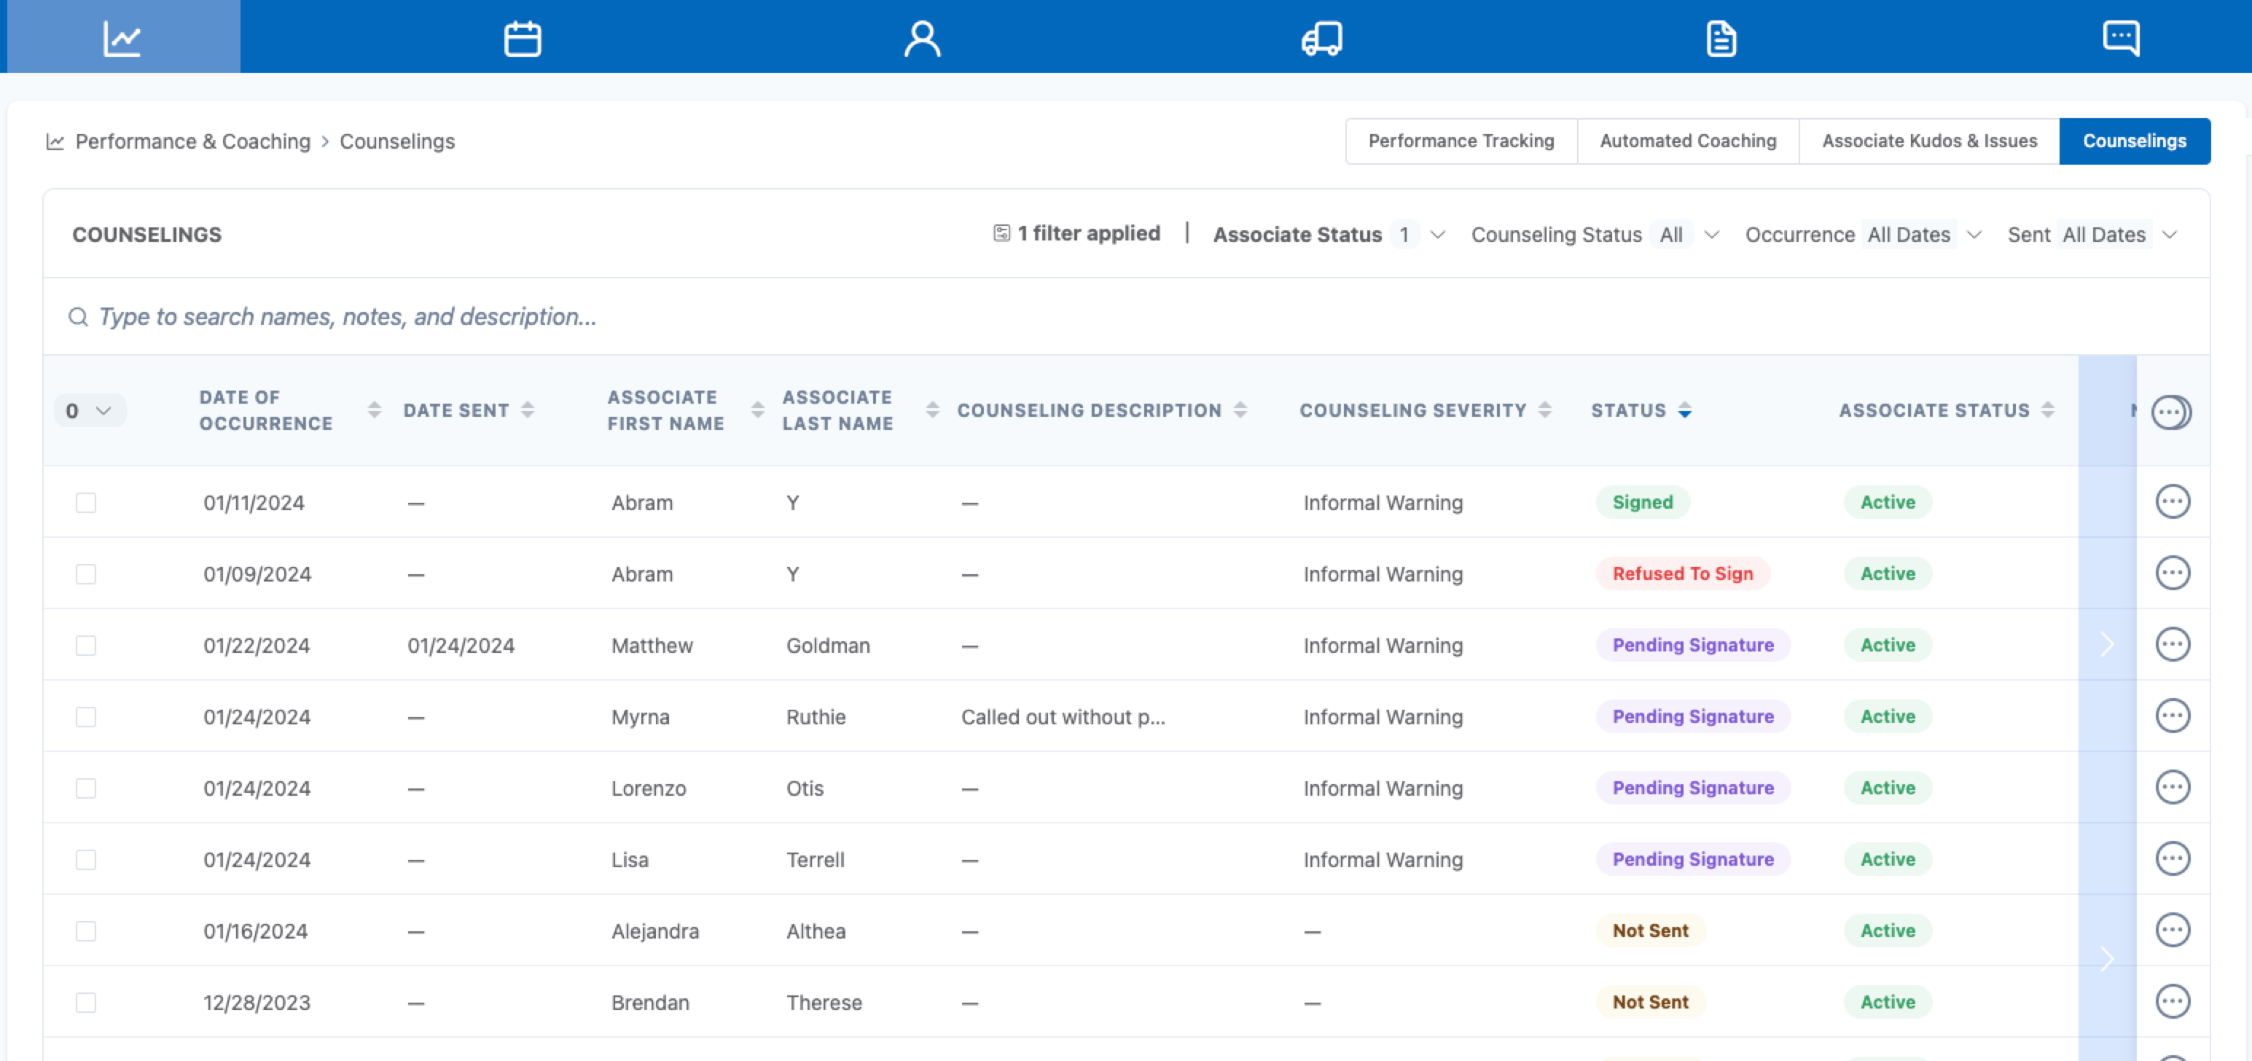Open the documents nav icon

pyautogui.click(x=1721, y=38)
